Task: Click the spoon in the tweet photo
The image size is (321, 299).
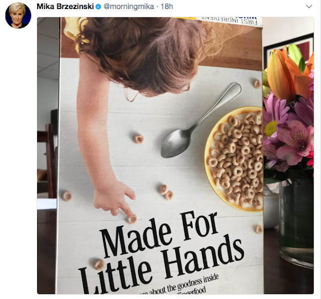Action: 201,121
